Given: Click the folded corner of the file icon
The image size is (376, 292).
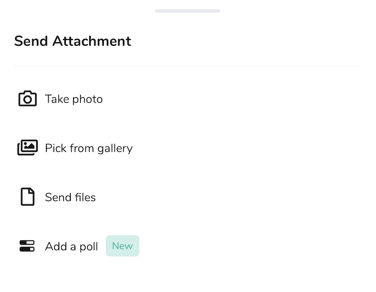Looking at the screenshot, I should pyautogui.click(x=31, y=191).
